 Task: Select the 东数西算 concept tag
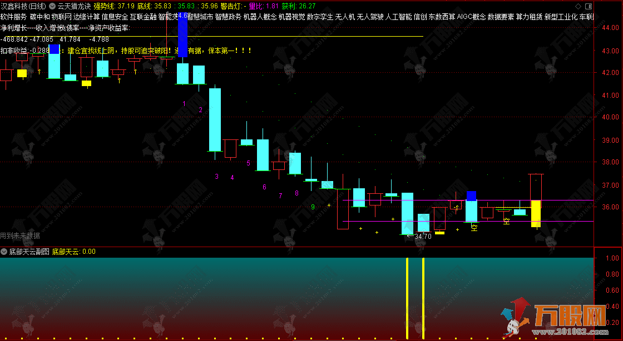(x=442, y=17)
